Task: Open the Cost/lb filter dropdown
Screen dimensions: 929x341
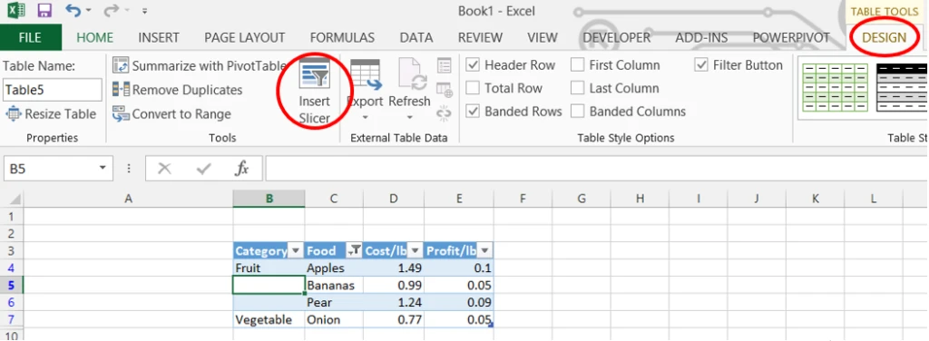Action: tap(416, 251)
